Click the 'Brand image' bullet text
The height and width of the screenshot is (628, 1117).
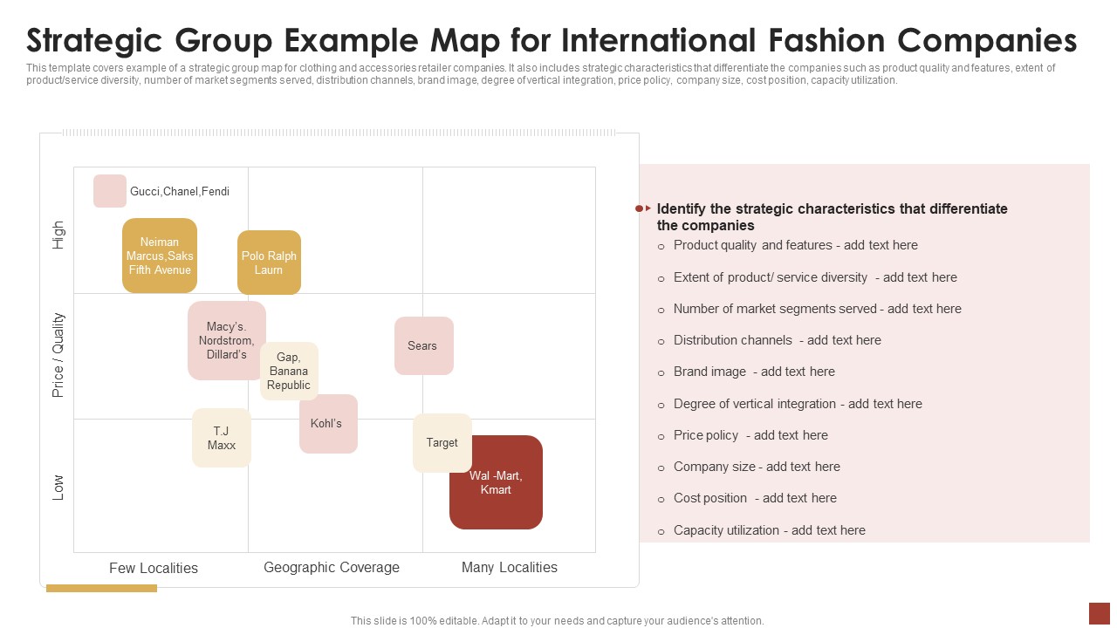coord(754,372)
